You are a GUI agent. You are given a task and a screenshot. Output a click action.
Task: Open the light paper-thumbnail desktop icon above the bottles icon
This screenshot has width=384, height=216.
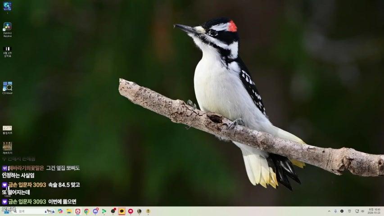click(x=7, y=130)
